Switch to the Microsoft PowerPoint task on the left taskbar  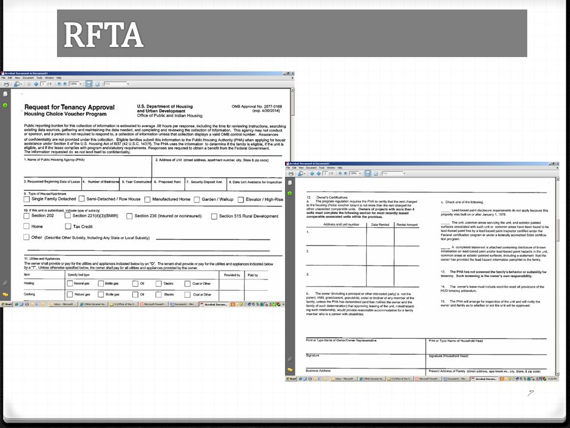click(154, 304)
